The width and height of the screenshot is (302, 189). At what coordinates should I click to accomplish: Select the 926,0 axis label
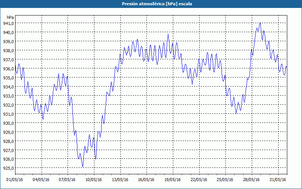pyautogui.click(x=8, y=159)
